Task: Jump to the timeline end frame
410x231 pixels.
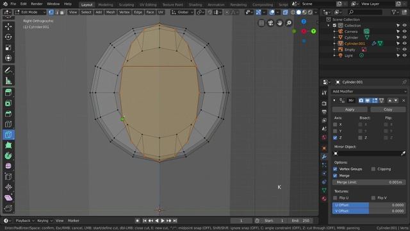Action: (x=175, y=221)
